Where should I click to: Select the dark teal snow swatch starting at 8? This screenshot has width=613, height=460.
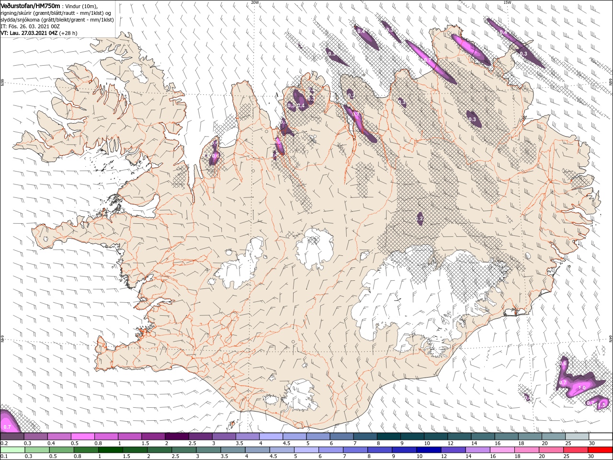389,437
